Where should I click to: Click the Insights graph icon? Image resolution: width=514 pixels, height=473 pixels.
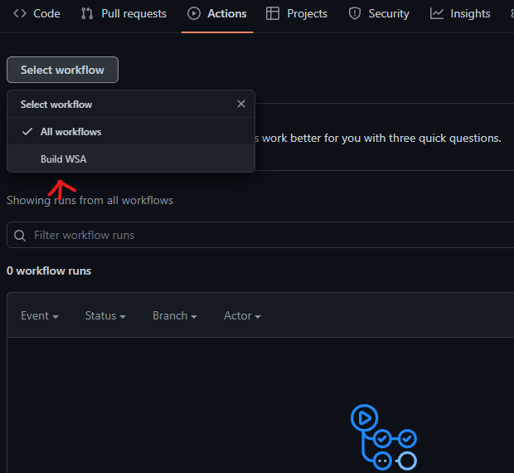tap(437, 13)
